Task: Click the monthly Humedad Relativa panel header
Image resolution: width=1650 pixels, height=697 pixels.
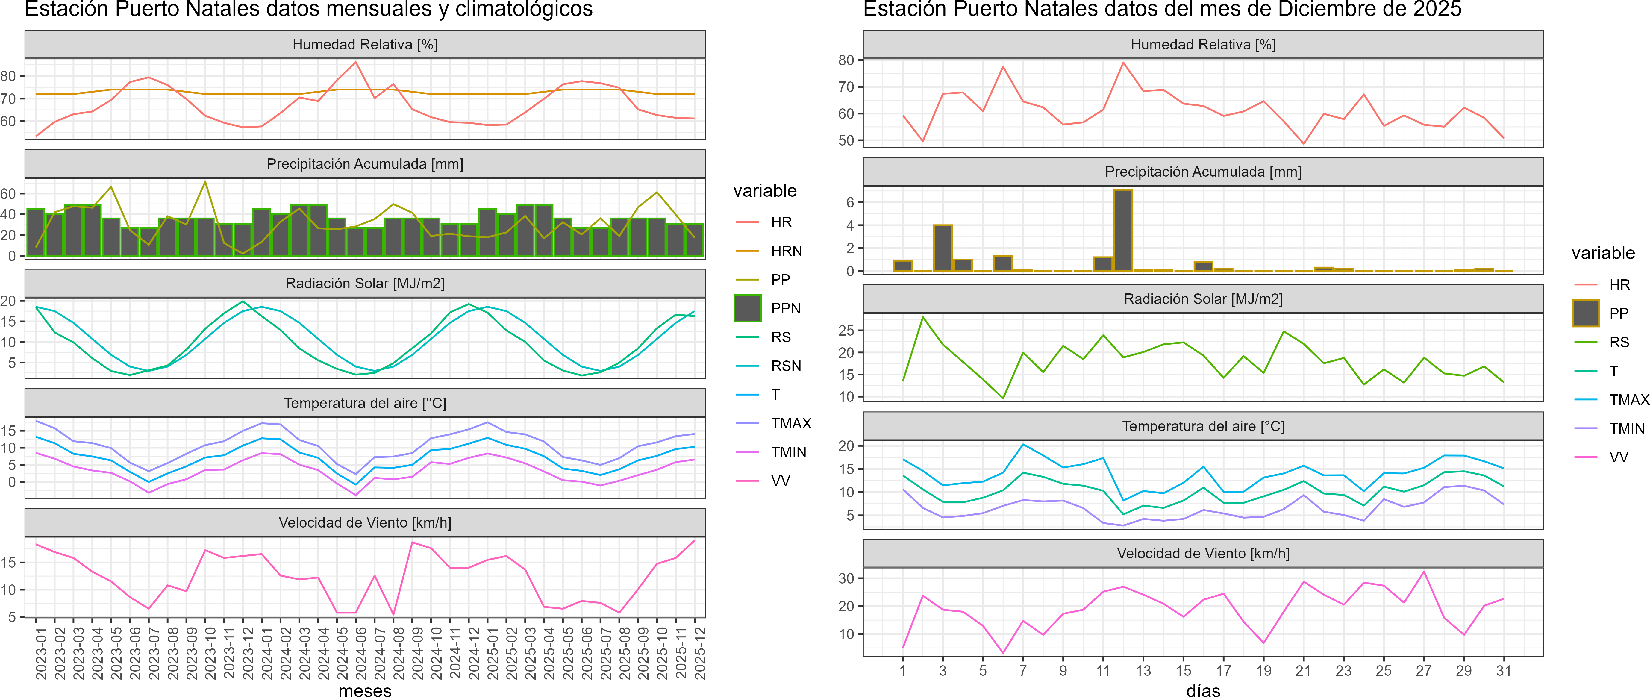Action: 365,44
